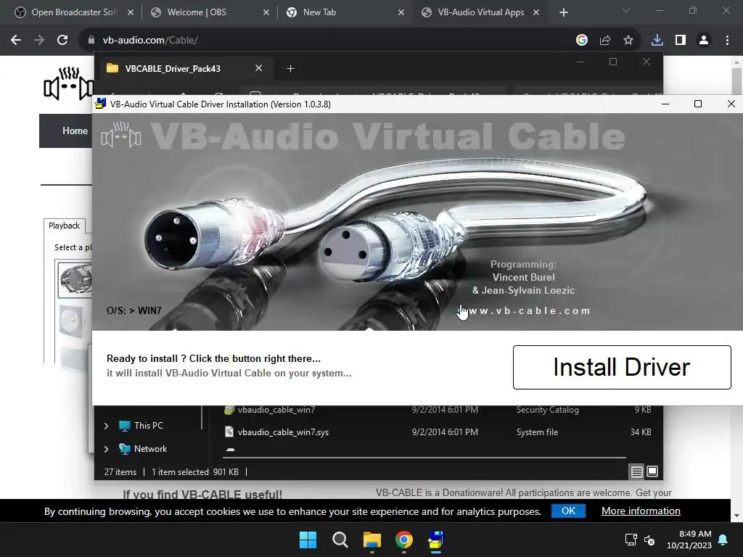
Task: Click the installer title bar icon
Action: [100, 104]
